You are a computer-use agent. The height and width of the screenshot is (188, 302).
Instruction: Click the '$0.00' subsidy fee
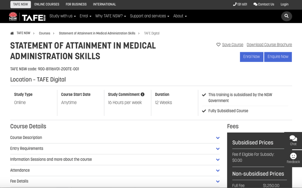click(x=237, y=160)
